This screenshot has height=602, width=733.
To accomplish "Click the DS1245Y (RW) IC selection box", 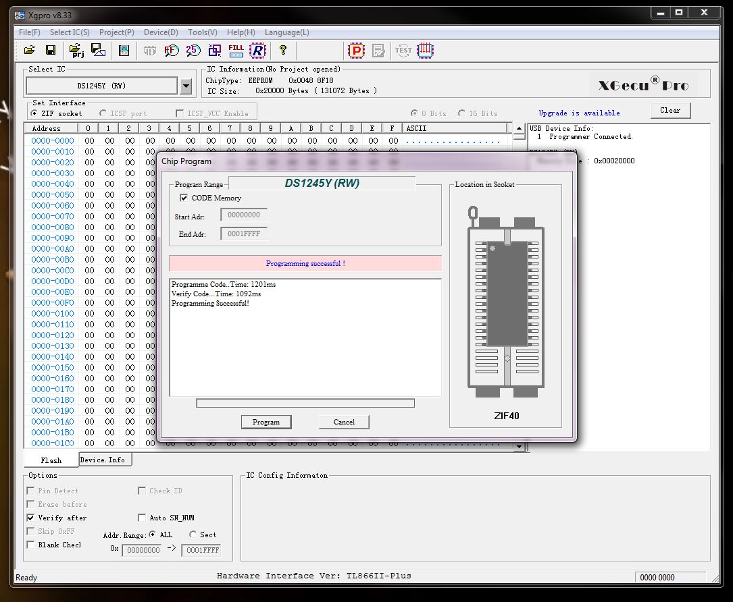I will point(101,86).
